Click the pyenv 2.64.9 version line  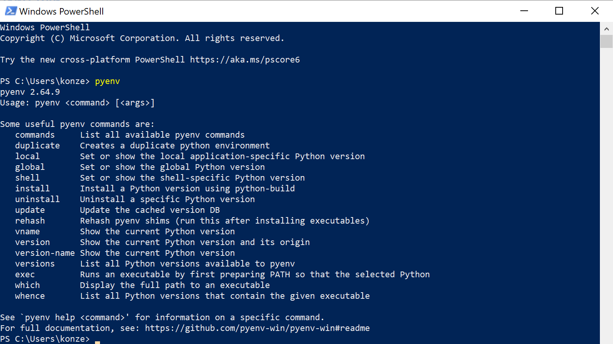[30, 92]
